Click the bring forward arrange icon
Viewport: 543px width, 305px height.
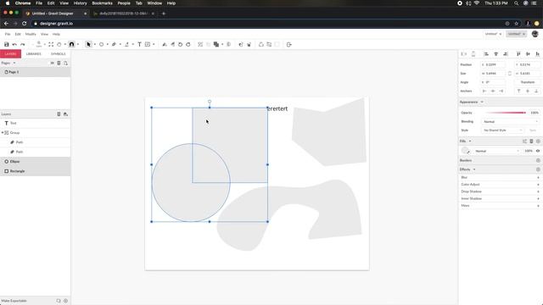tap(241, 44)
